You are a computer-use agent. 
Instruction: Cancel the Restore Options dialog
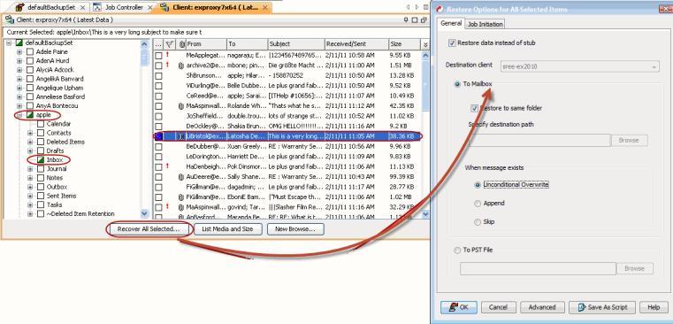click(498, 307)
